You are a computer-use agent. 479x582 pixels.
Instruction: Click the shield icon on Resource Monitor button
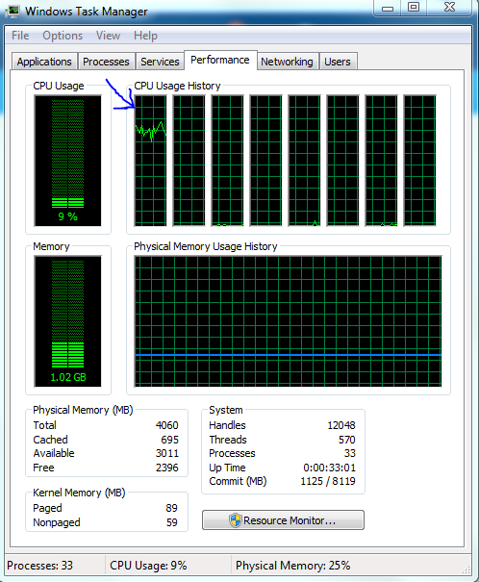coord(236,520)
